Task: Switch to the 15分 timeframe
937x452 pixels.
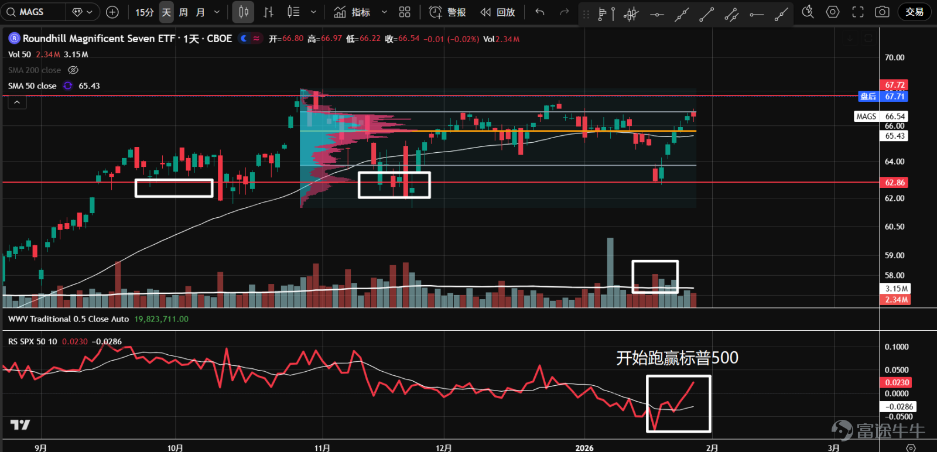Action: pos(144,12)
